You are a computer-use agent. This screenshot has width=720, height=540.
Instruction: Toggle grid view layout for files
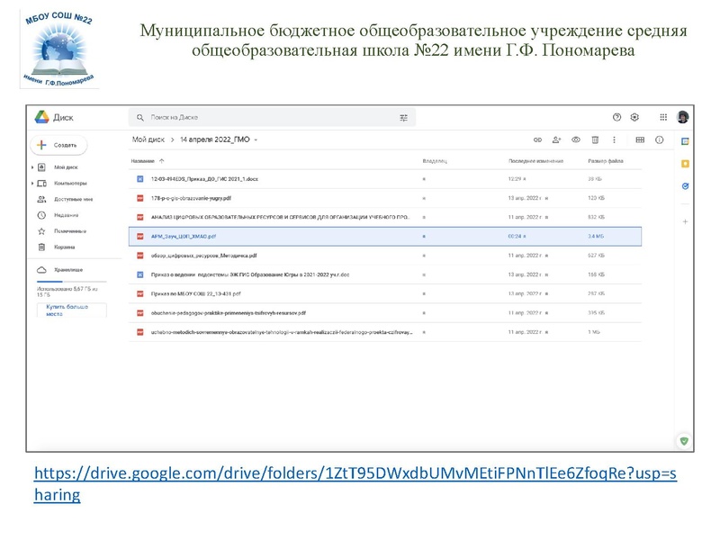click(x=640, y=139)
